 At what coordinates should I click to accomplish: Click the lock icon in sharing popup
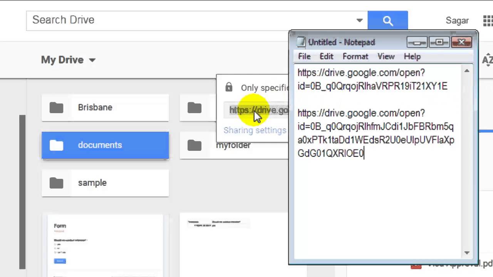coord(229,87)
